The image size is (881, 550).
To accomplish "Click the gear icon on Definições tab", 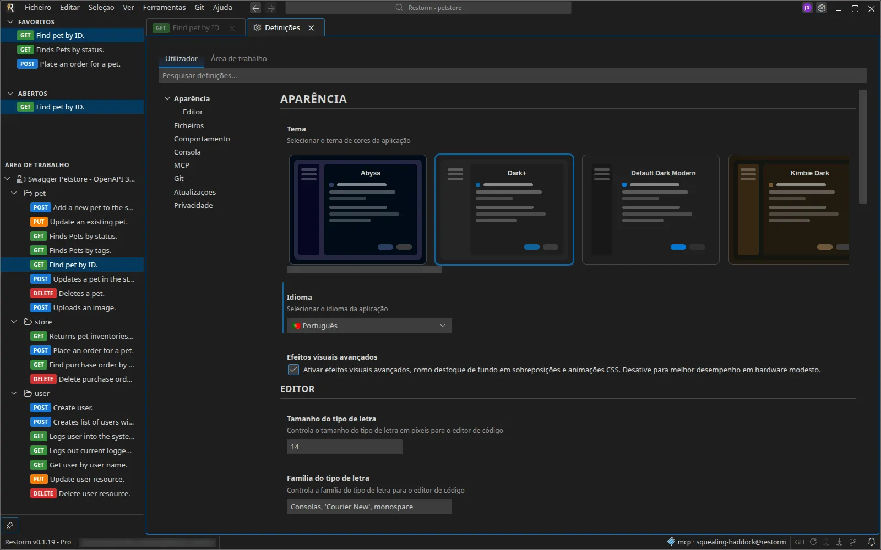I will (x=257, y=28).
